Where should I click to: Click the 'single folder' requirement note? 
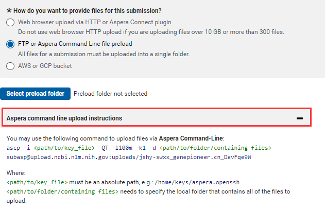point(104,54)
